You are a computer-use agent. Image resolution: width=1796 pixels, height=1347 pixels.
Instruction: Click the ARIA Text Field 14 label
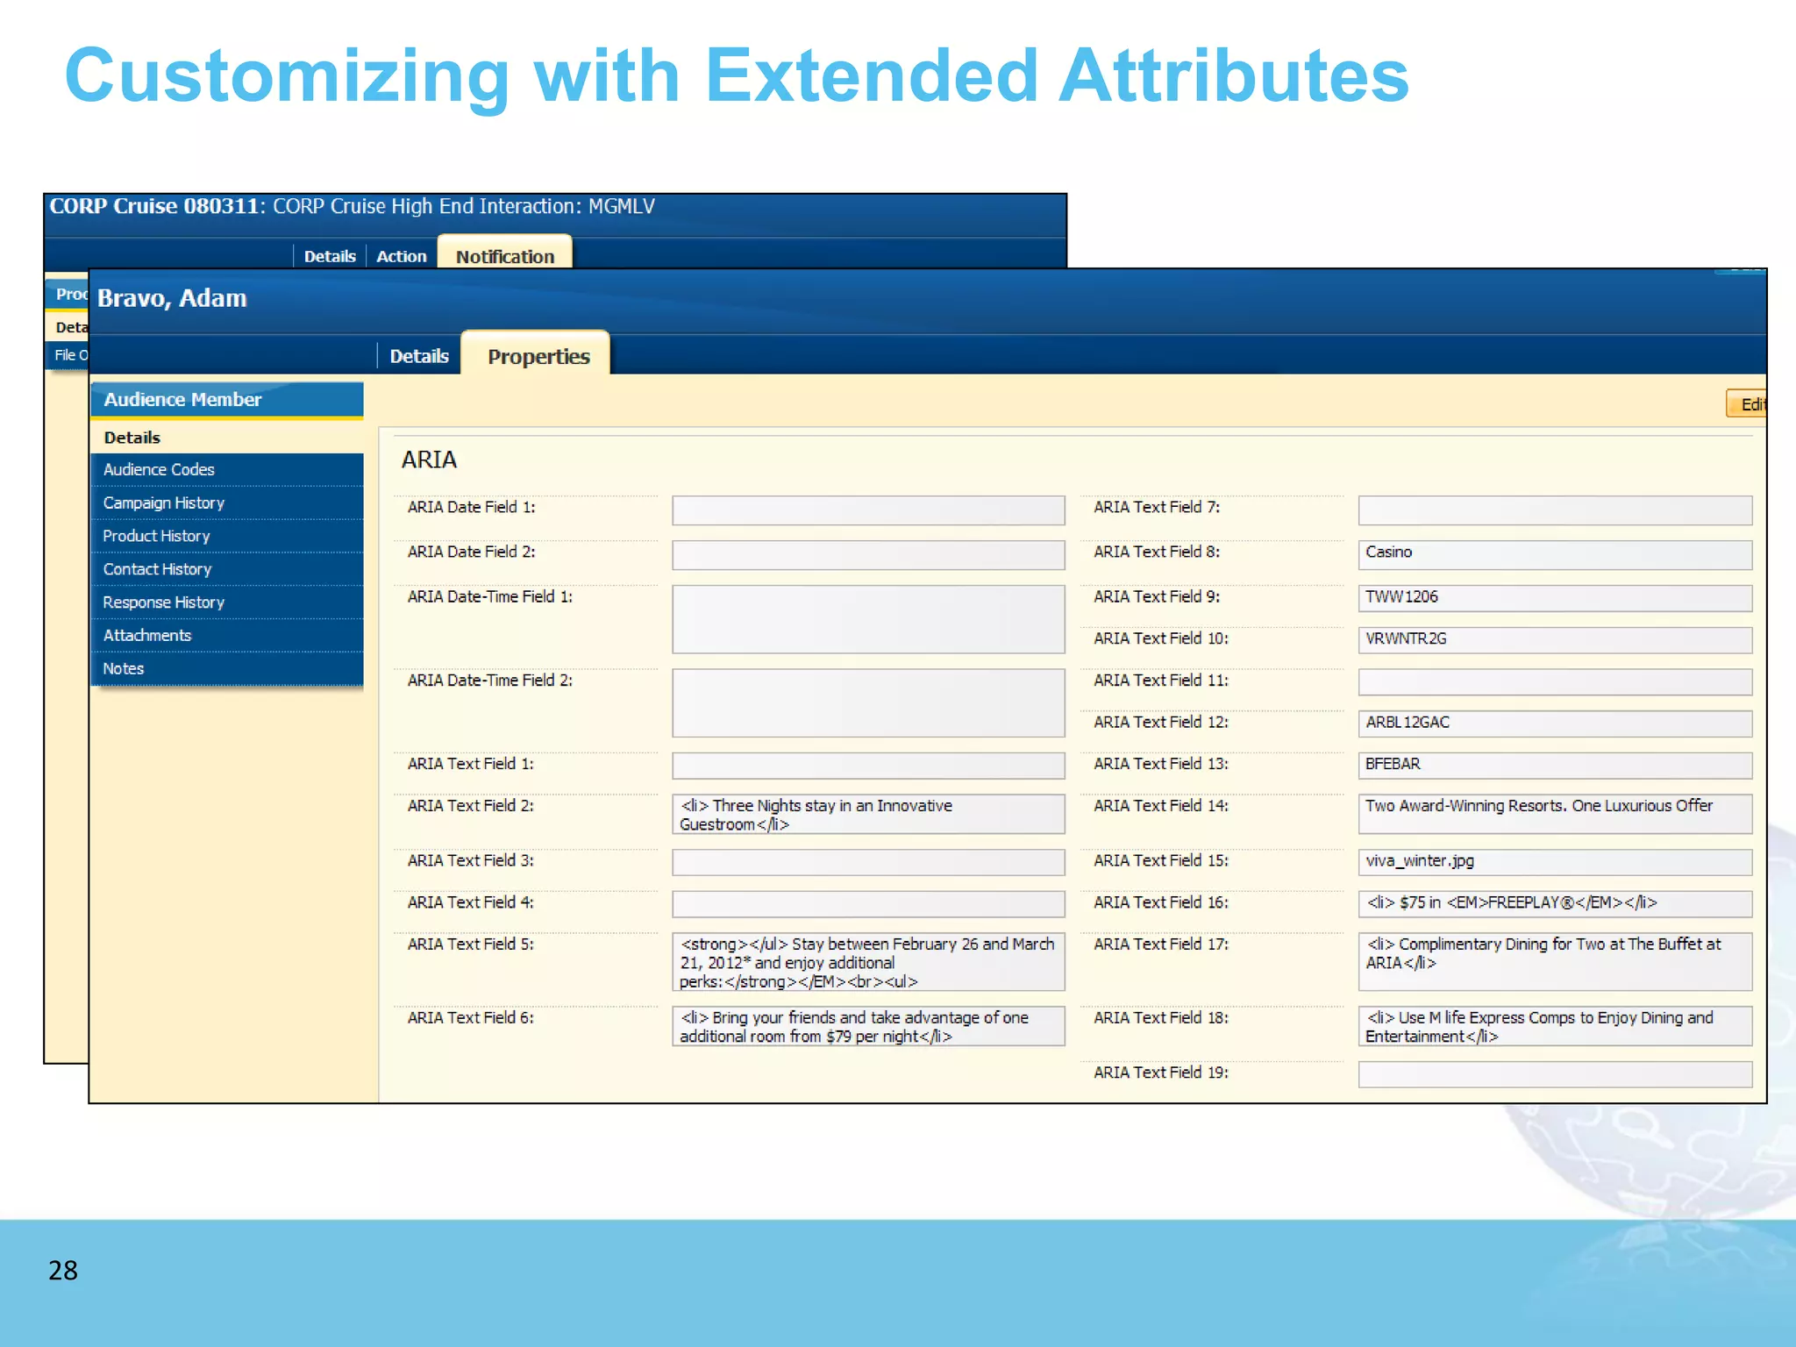[1161, 806]
